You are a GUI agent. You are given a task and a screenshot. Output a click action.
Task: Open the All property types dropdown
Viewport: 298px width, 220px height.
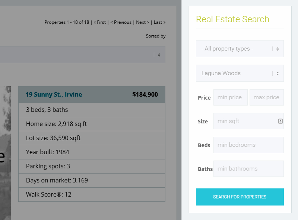(240, 49)
